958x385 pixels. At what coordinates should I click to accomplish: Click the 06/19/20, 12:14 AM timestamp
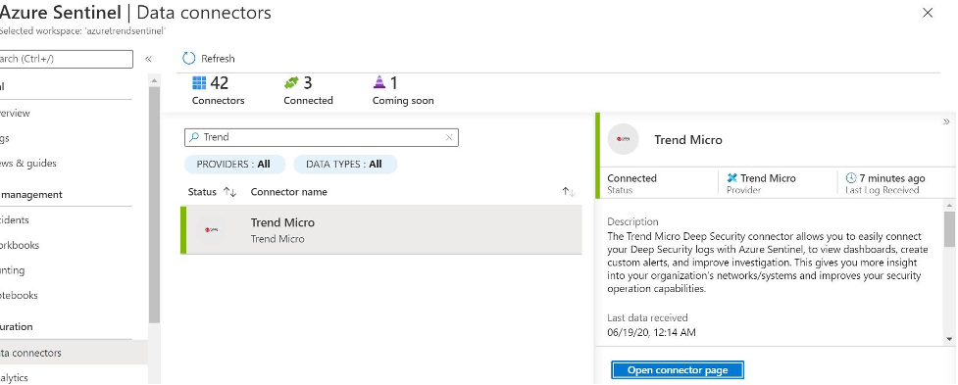tap(651, 332)
